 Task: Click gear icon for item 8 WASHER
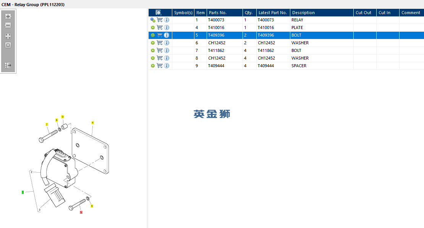tap(153, 58)
